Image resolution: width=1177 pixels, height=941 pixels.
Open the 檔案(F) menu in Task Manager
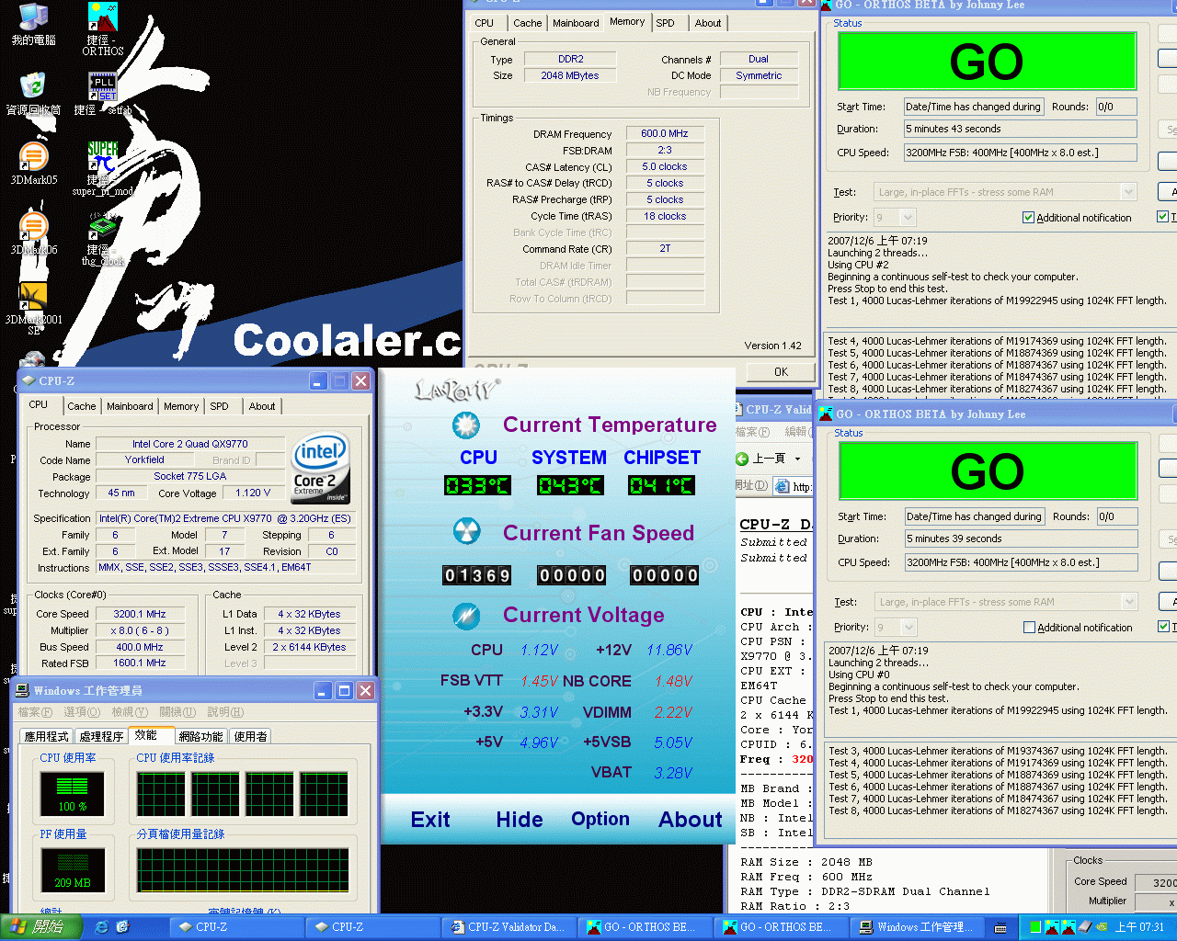point(35,712)
